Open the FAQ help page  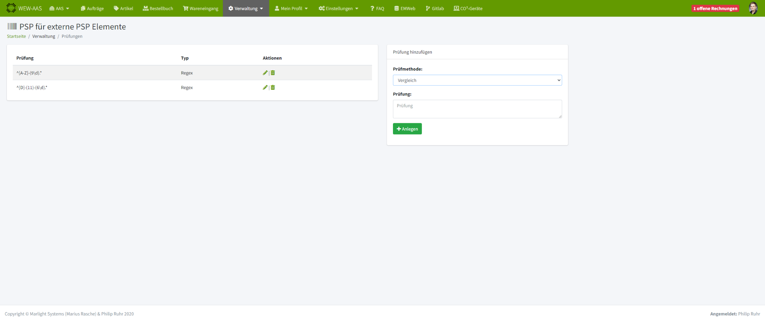377,8
